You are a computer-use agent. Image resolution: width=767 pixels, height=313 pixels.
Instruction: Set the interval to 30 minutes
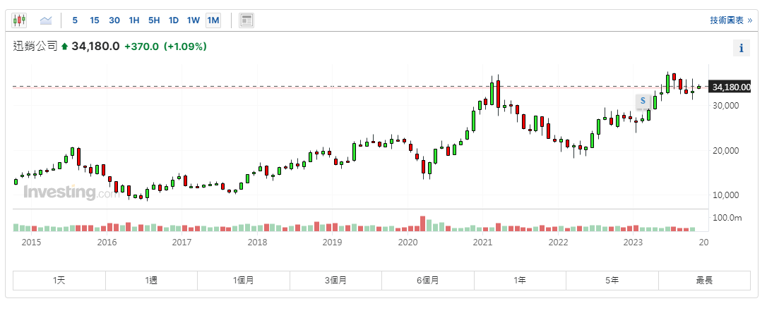(114, 20)
